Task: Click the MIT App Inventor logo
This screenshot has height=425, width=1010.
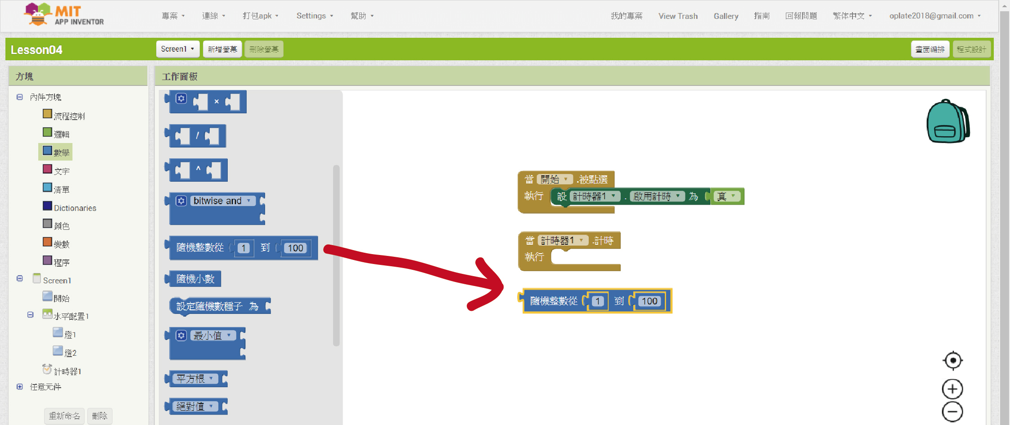Action: (64, 14)
